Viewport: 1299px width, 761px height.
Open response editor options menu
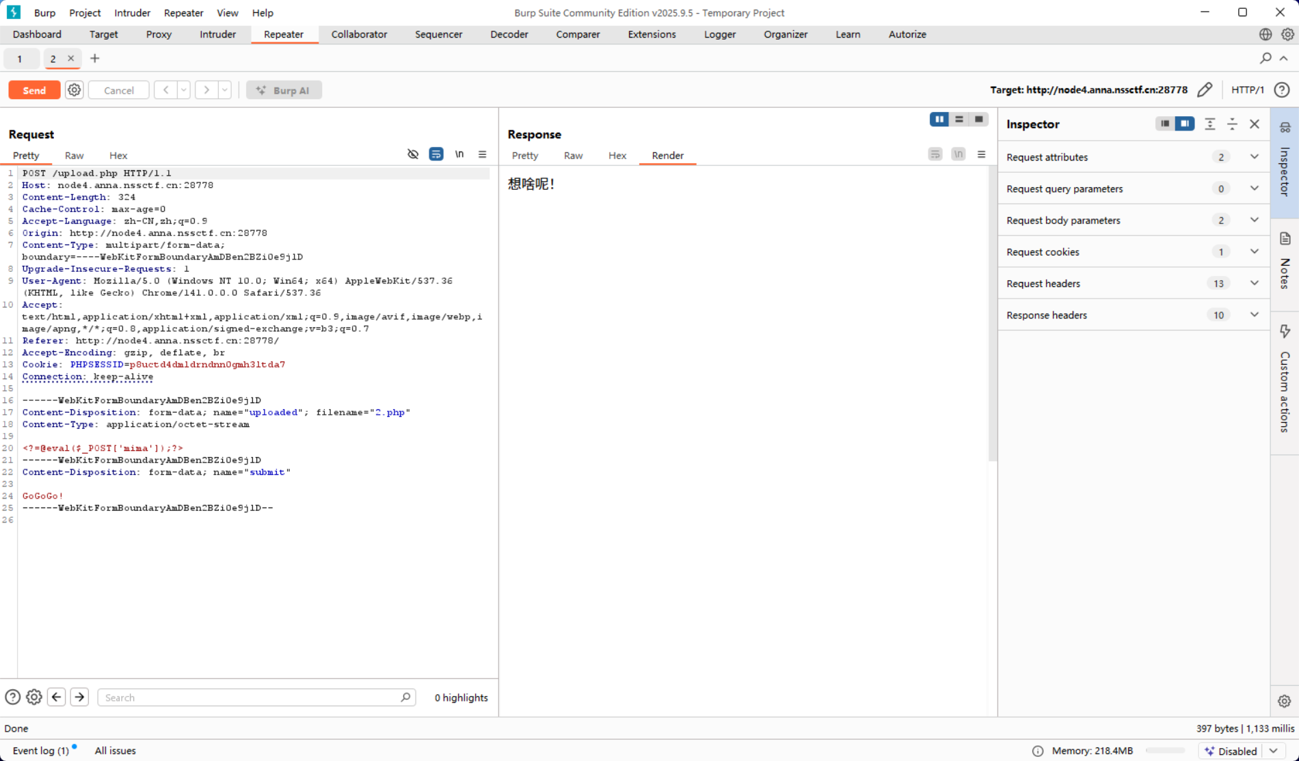click(982, 154)
